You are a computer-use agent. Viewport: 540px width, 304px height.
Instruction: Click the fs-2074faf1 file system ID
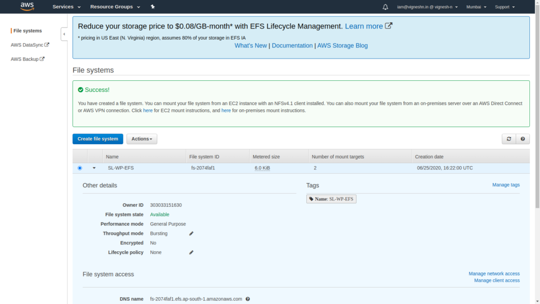pyautogui.click(x=203, y=168)
